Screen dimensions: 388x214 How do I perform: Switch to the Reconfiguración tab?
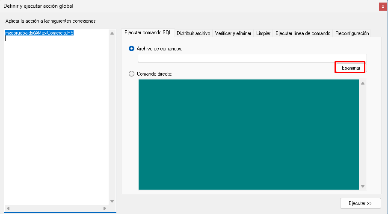point(352,33)
